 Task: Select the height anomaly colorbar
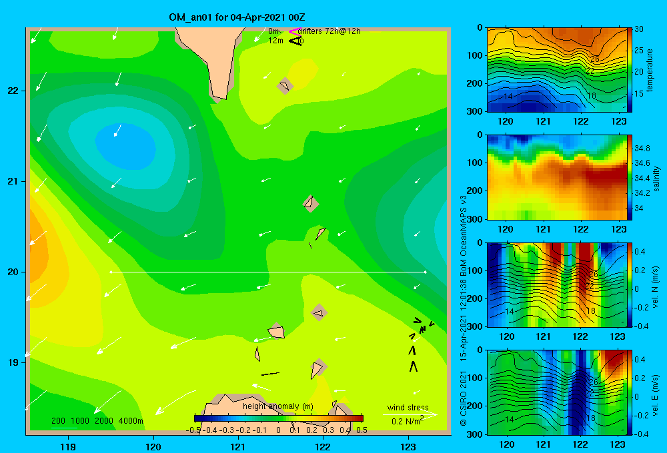point(278,418)
